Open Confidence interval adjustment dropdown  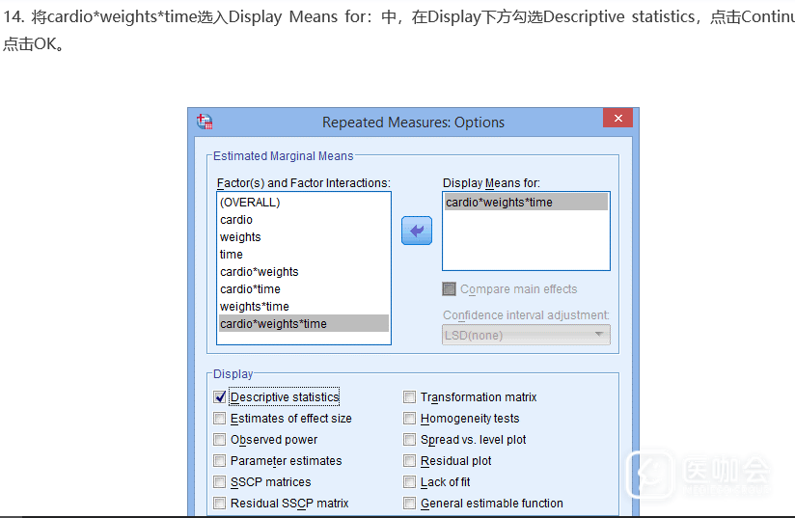[x=526, y=335]
